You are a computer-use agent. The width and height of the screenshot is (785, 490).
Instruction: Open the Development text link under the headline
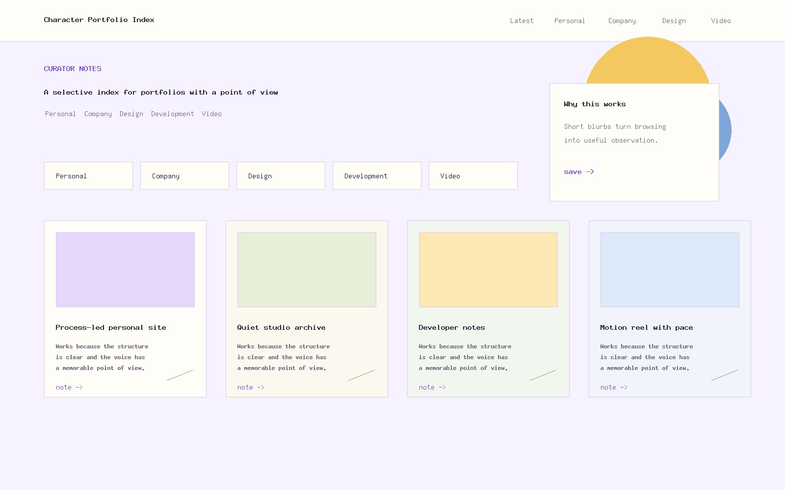[172, 114]
